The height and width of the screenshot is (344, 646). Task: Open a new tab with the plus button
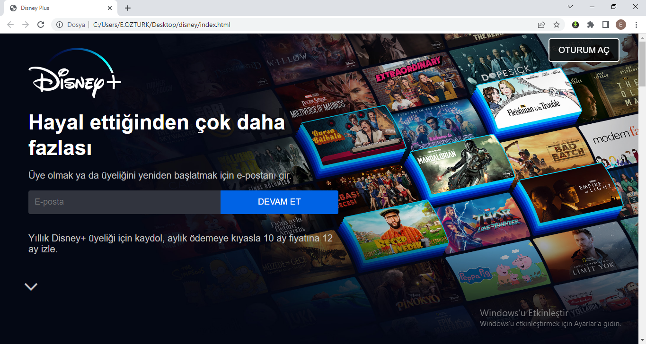(x=127, y=8)
